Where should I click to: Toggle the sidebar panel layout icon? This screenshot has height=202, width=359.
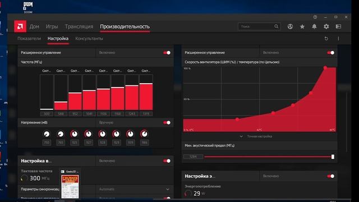click(x=338, y=26)
